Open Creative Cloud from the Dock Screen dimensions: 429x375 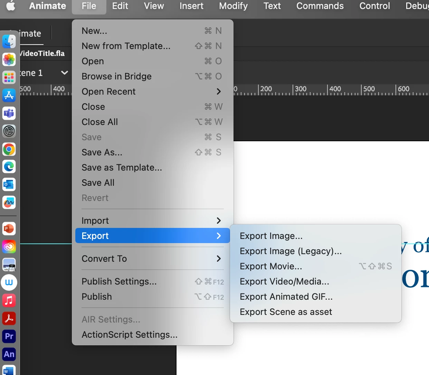tap(9, 247)
